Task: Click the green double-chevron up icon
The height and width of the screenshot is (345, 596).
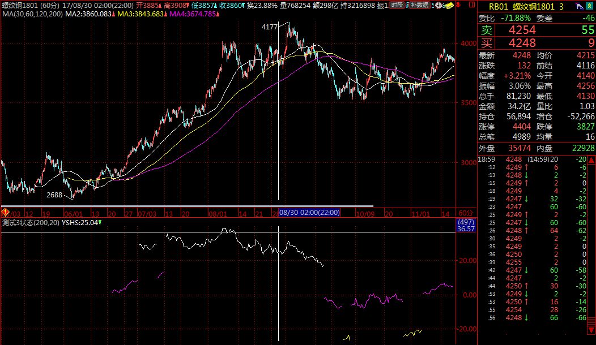Action: tap(589, 6)
